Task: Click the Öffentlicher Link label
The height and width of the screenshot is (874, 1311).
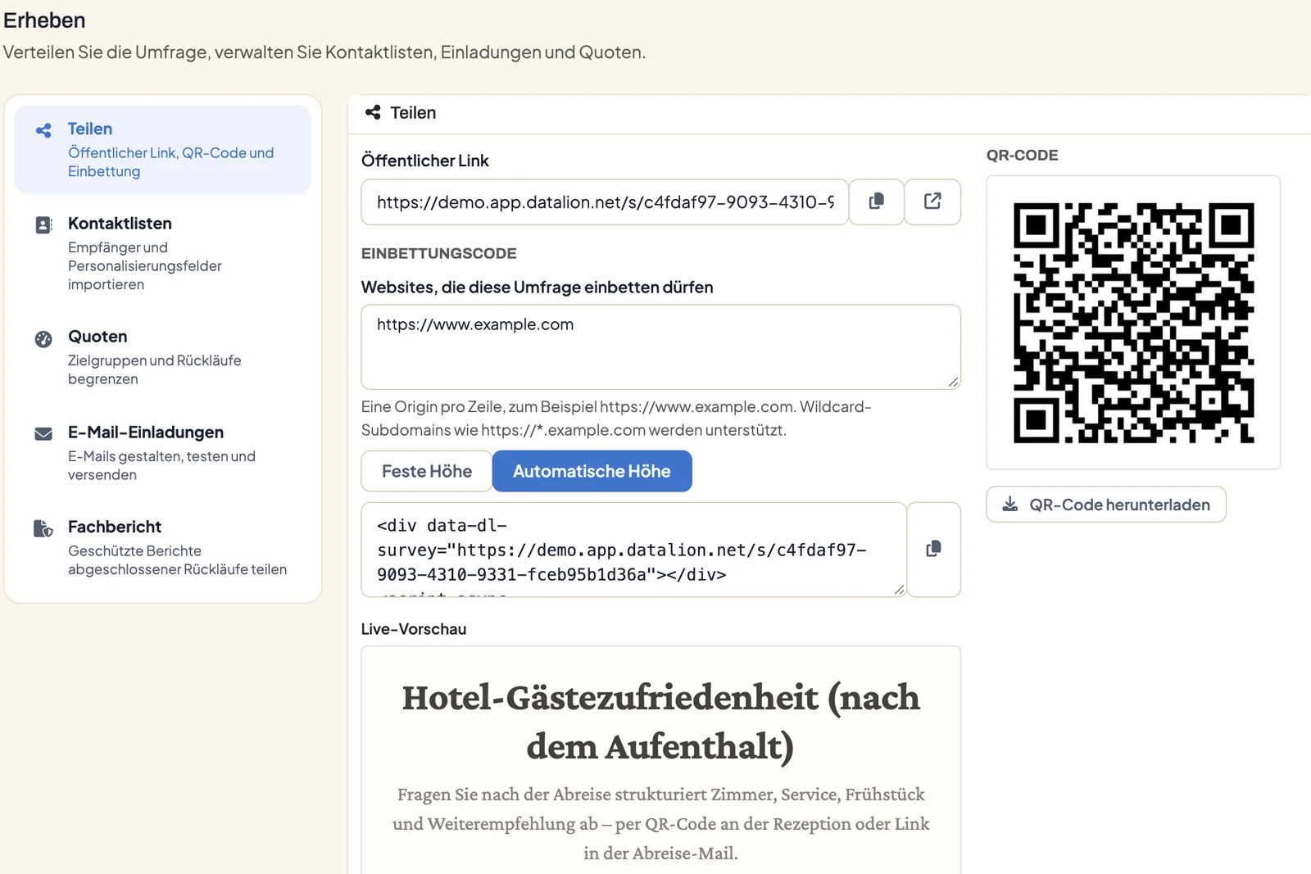Action: (424, 161)
